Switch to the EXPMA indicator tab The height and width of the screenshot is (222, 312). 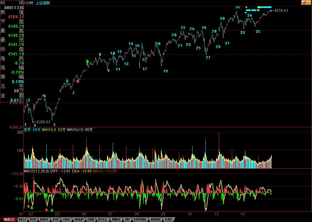[140, 219]
